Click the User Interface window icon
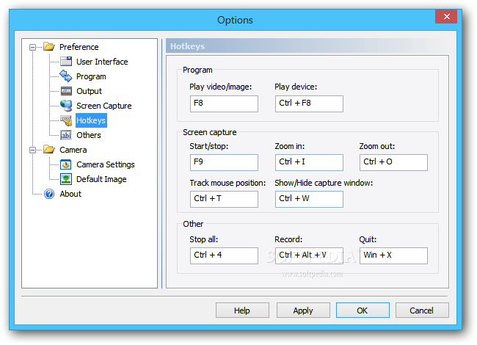477x345 pixels. tap(66, 62)
